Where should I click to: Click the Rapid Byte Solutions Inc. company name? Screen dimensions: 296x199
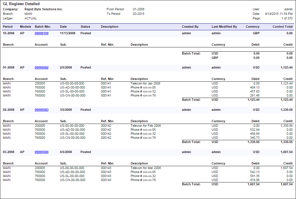44,9
